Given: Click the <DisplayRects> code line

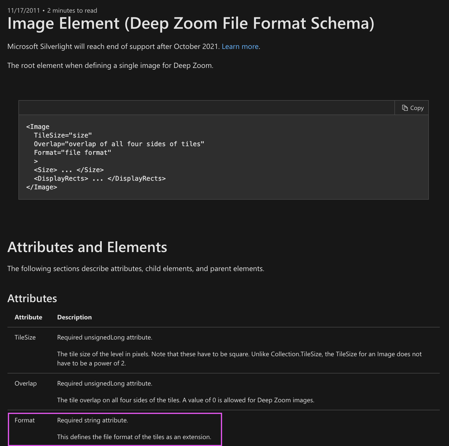Looking at the screenshot, I should 100,178.
